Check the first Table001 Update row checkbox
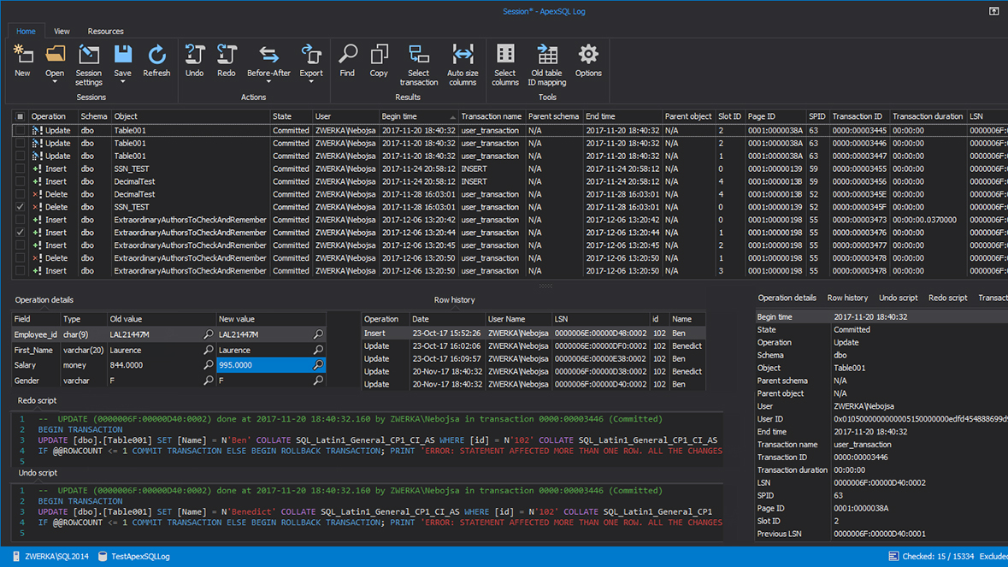This screenshot has height=567, width=1008. 21,131
